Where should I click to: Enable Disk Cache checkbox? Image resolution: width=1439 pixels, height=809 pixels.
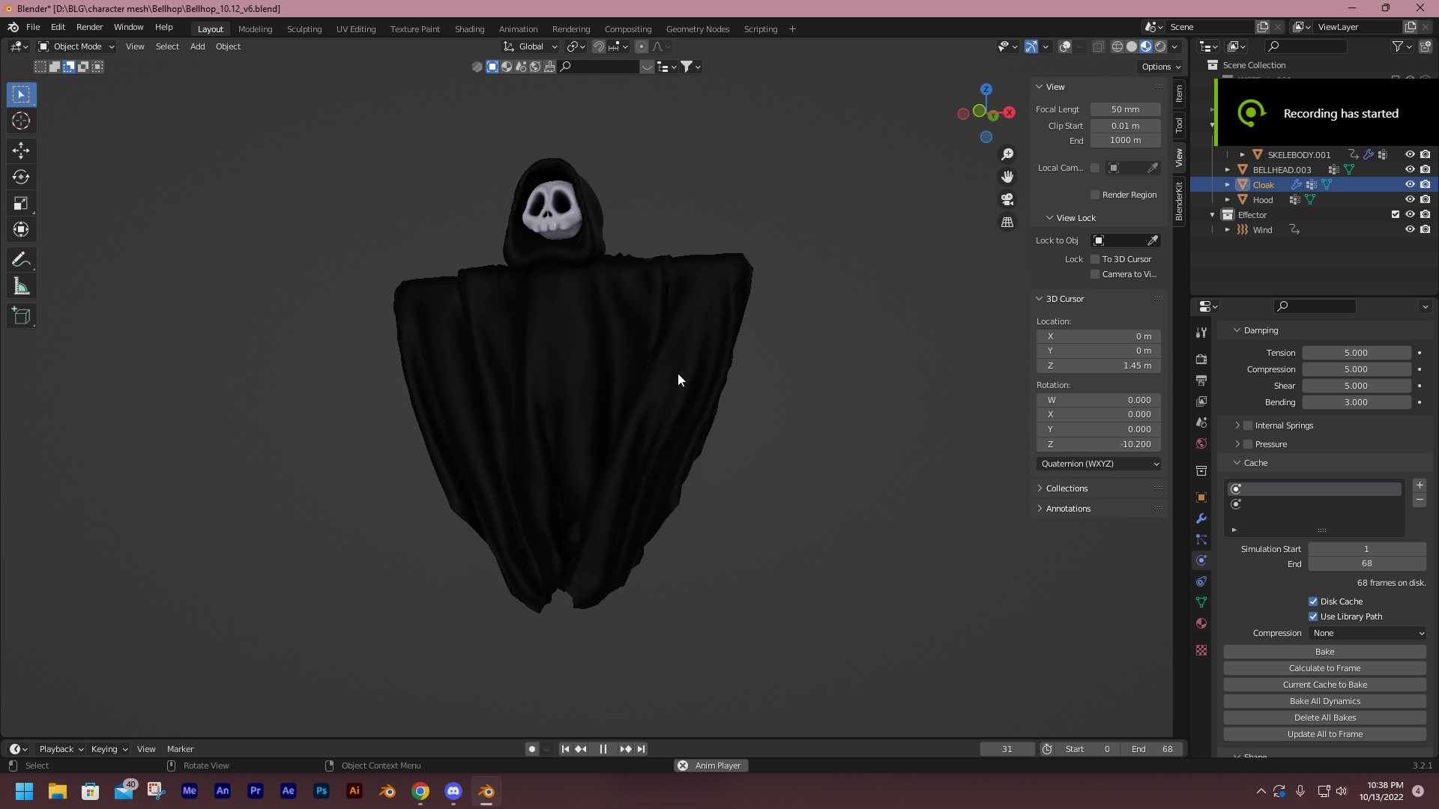1312,601
